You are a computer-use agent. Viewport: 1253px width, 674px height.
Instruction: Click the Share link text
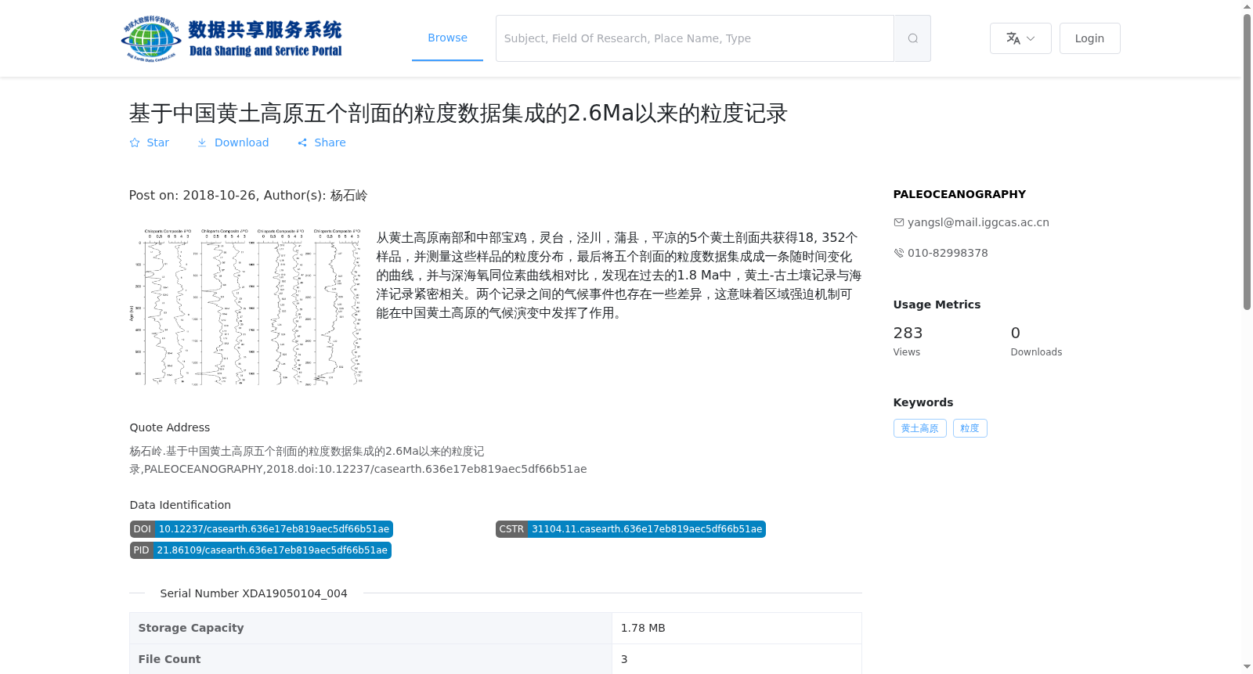[x=330, y=142]
